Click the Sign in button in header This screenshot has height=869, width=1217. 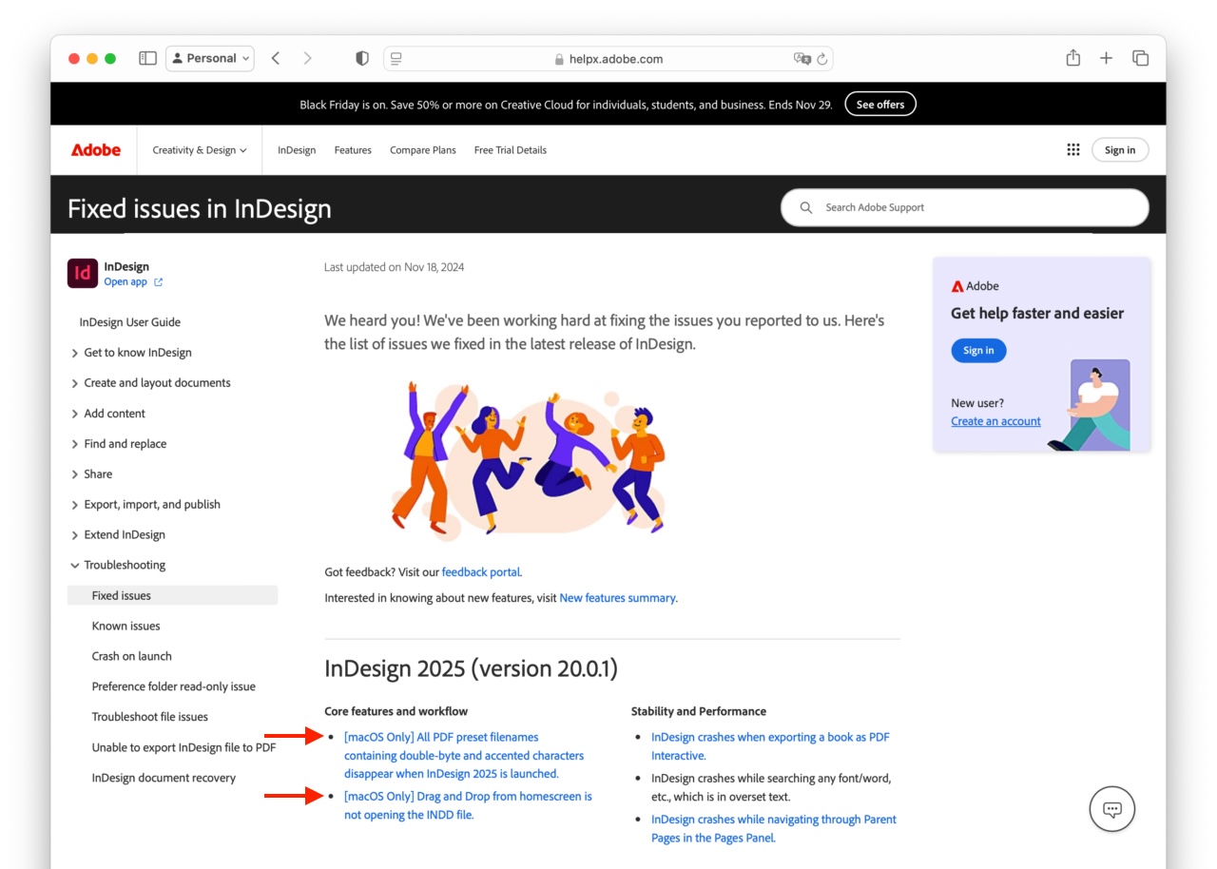pyautogui.click(x=1120, y=150)
